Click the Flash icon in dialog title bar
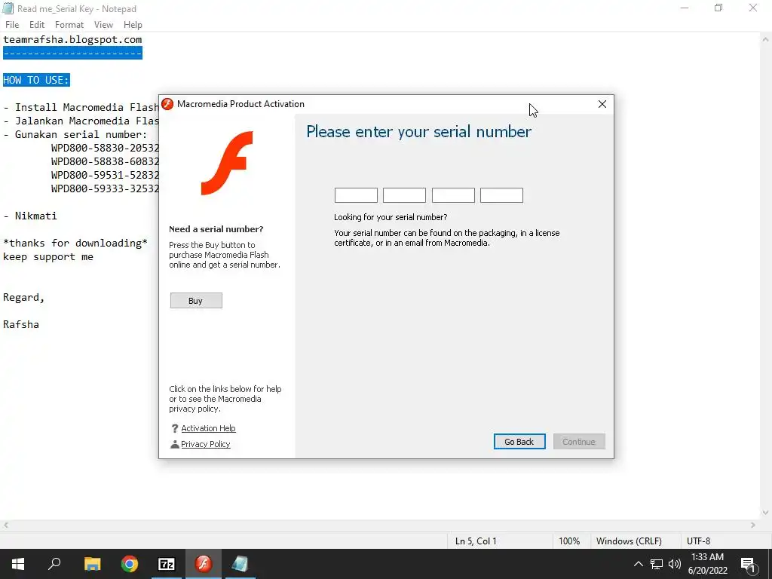This screenshot has height=579, width=772. click(x=167, y=104)
